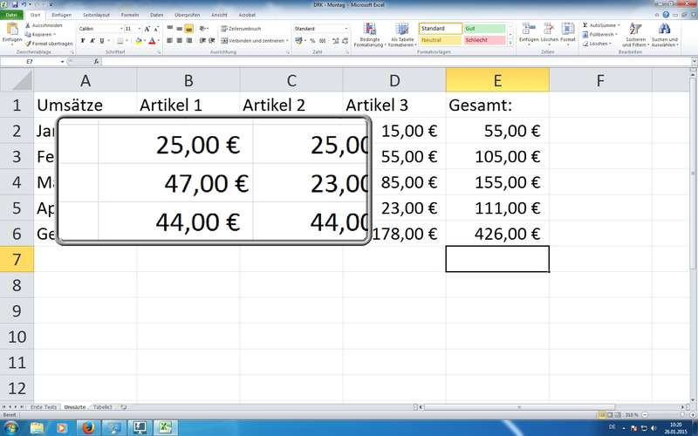The width and height of the screenshot is (698, 436).
Task: Click the fx insert function button
Action: [x=96, y=61]
